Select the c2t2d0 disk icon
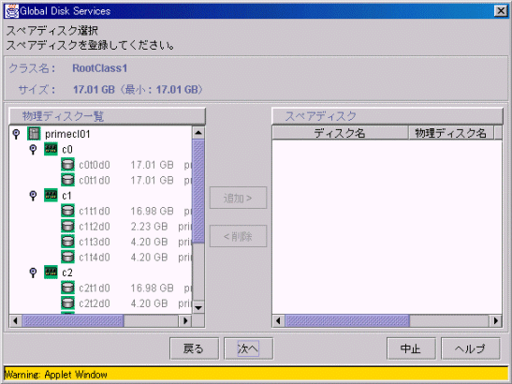 pyautogui.click(x=67, y=303)
